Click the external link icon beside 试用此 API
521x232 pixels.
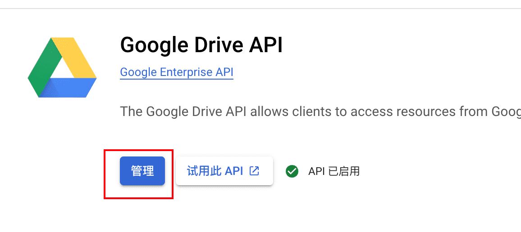pos(255,171)
